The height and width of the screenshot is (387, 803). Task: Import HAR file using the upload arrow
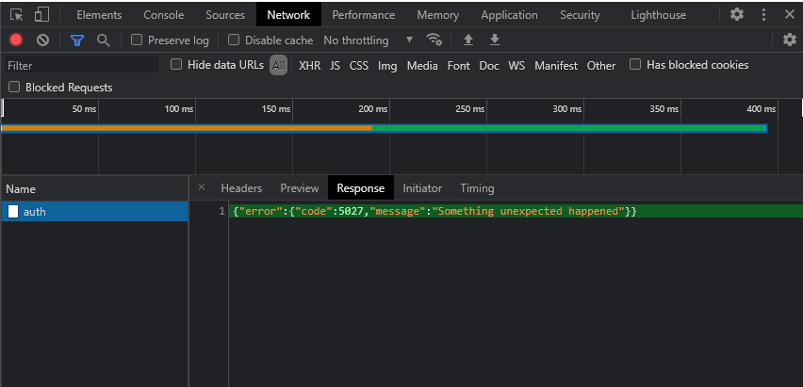tap(468, 40)
